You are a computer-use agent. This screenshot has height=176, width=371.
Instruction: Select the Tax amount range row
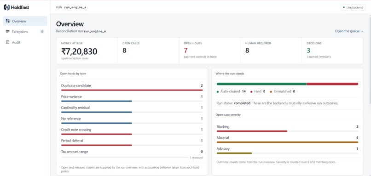(132, 154)
